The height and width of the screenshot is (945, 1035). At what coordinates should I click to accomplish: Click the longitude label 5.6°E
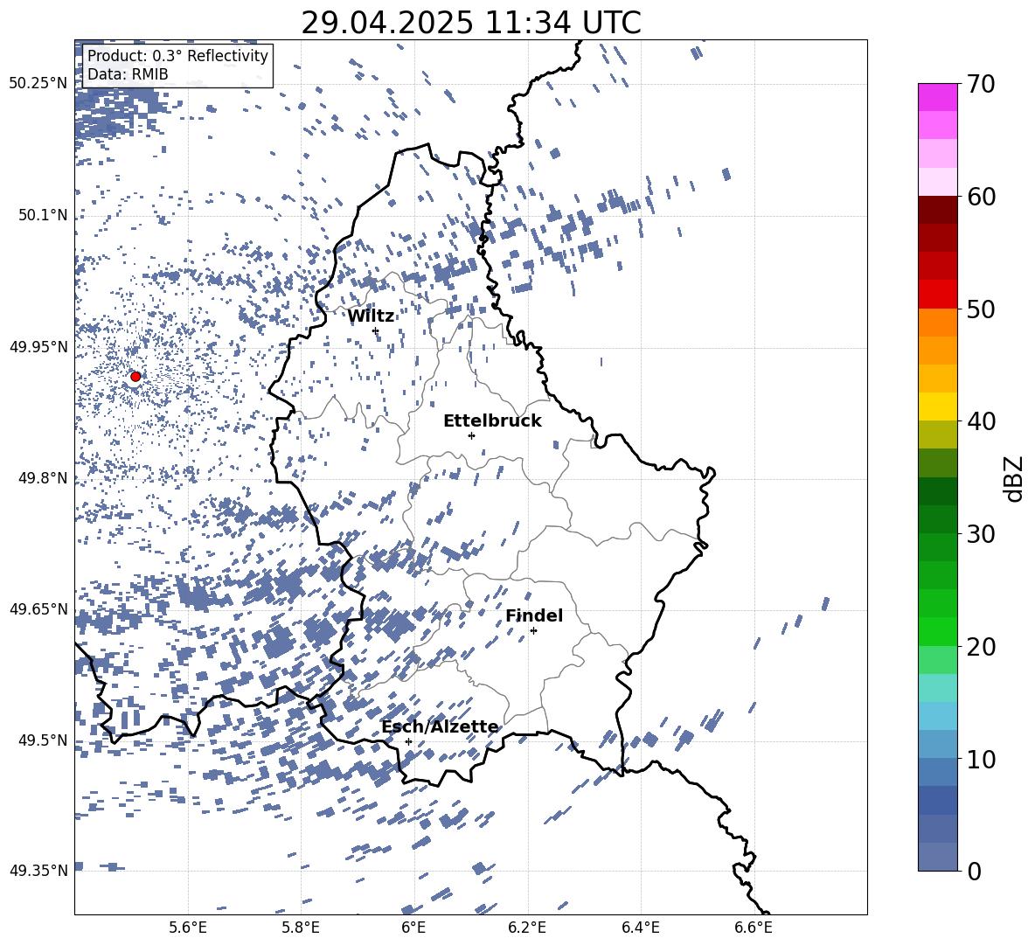point(188,928)
